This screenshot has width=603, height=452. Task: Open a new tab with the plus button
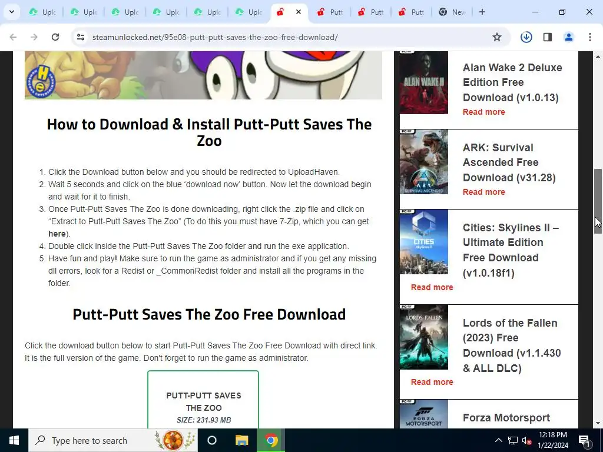click(x=482, y=12)
